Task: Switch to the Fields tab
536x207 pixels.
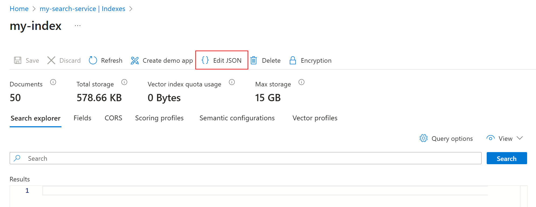Action: point(82,118)
